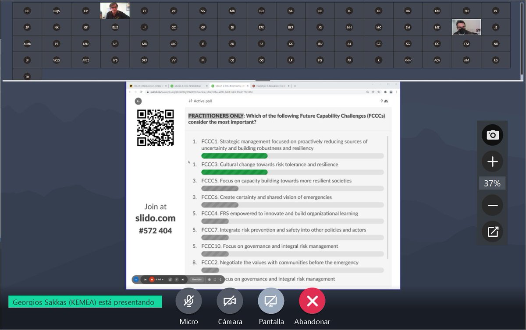Turn on the Cámara

(230, 301)
